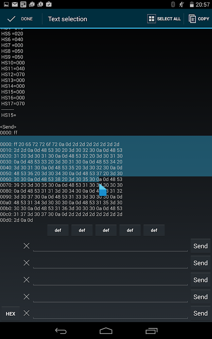212x339 pixels.
Task: Tap the Android back navigation icon
Action: (x=61, y=331)
